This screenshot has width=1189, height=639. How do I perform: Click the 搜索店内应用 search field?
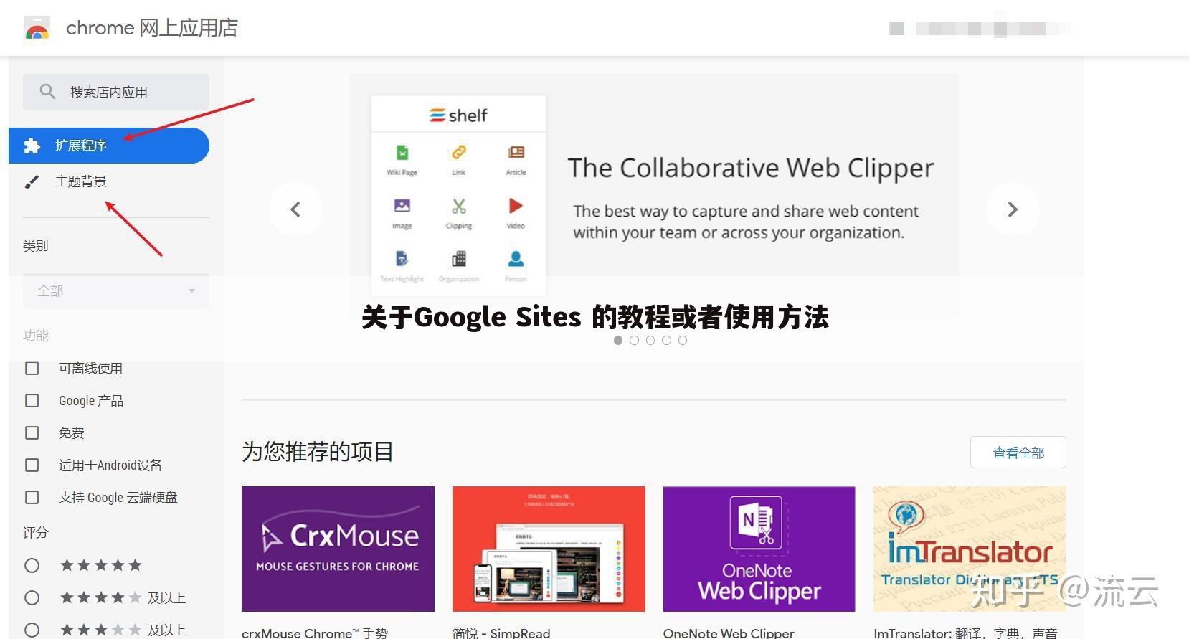click(x=116, y=92)
